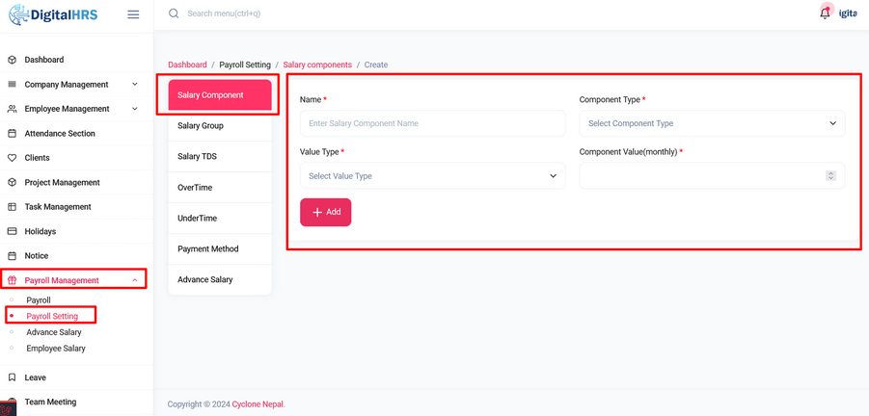The image size is (869, 416).
Task: Open the Component Type dropdown
Action: point(712,123)
